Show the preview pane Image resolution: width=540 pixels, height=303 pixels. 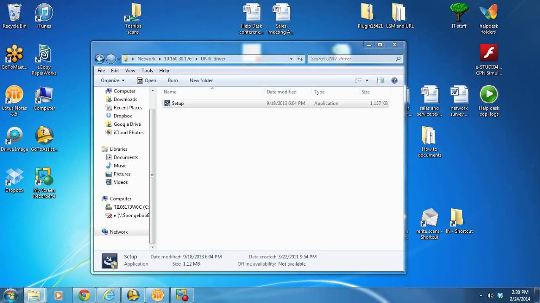[380, 80]
